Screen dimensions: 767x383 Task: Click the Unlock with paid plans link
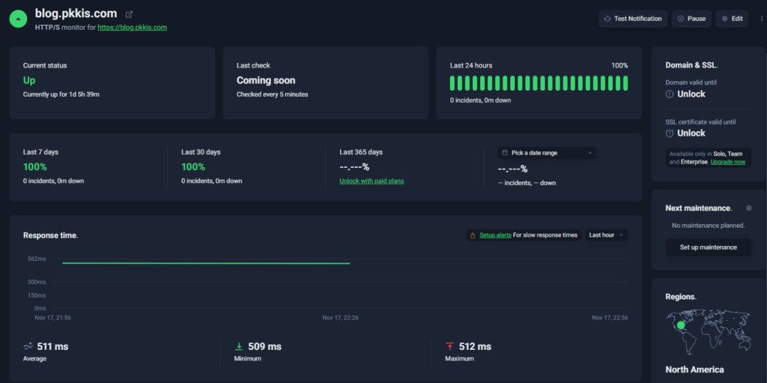click(x=372, y=181)
